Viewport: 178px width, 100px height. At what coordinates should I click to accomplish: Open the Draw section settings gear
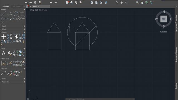(x=24, y=9)
